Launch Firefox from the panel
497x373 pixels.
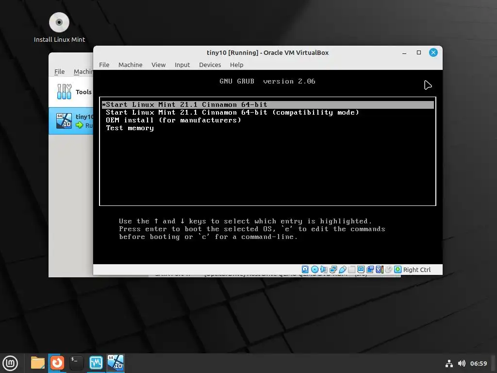[x=57, y=363]
